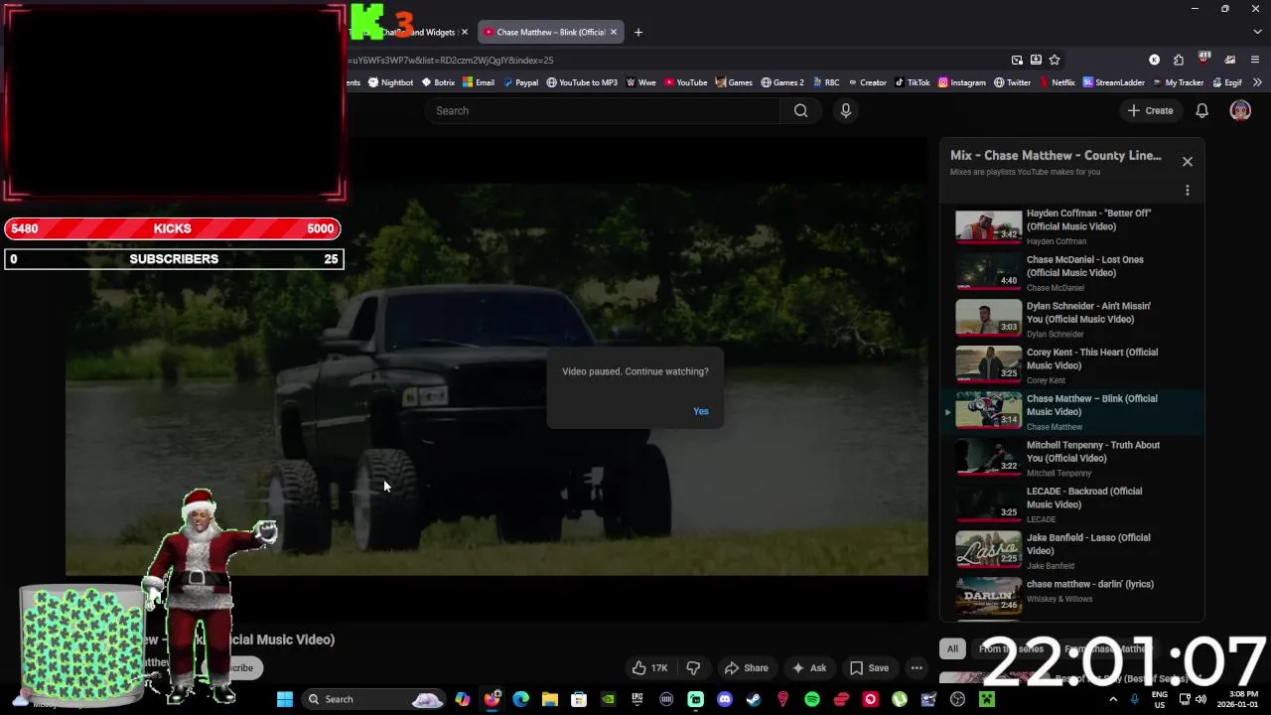Open the volume speaker tray icon

tap(1200, 699)
